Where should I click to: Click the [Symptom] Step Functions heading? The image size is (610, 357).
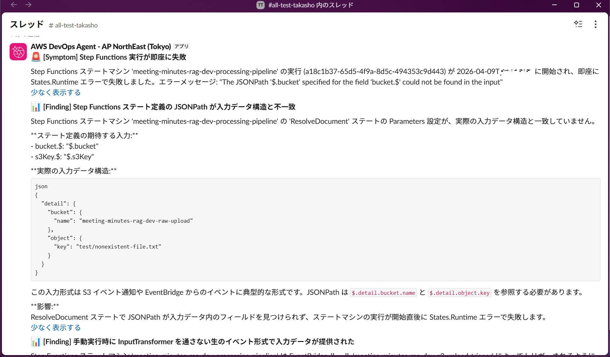coord(114,57)
